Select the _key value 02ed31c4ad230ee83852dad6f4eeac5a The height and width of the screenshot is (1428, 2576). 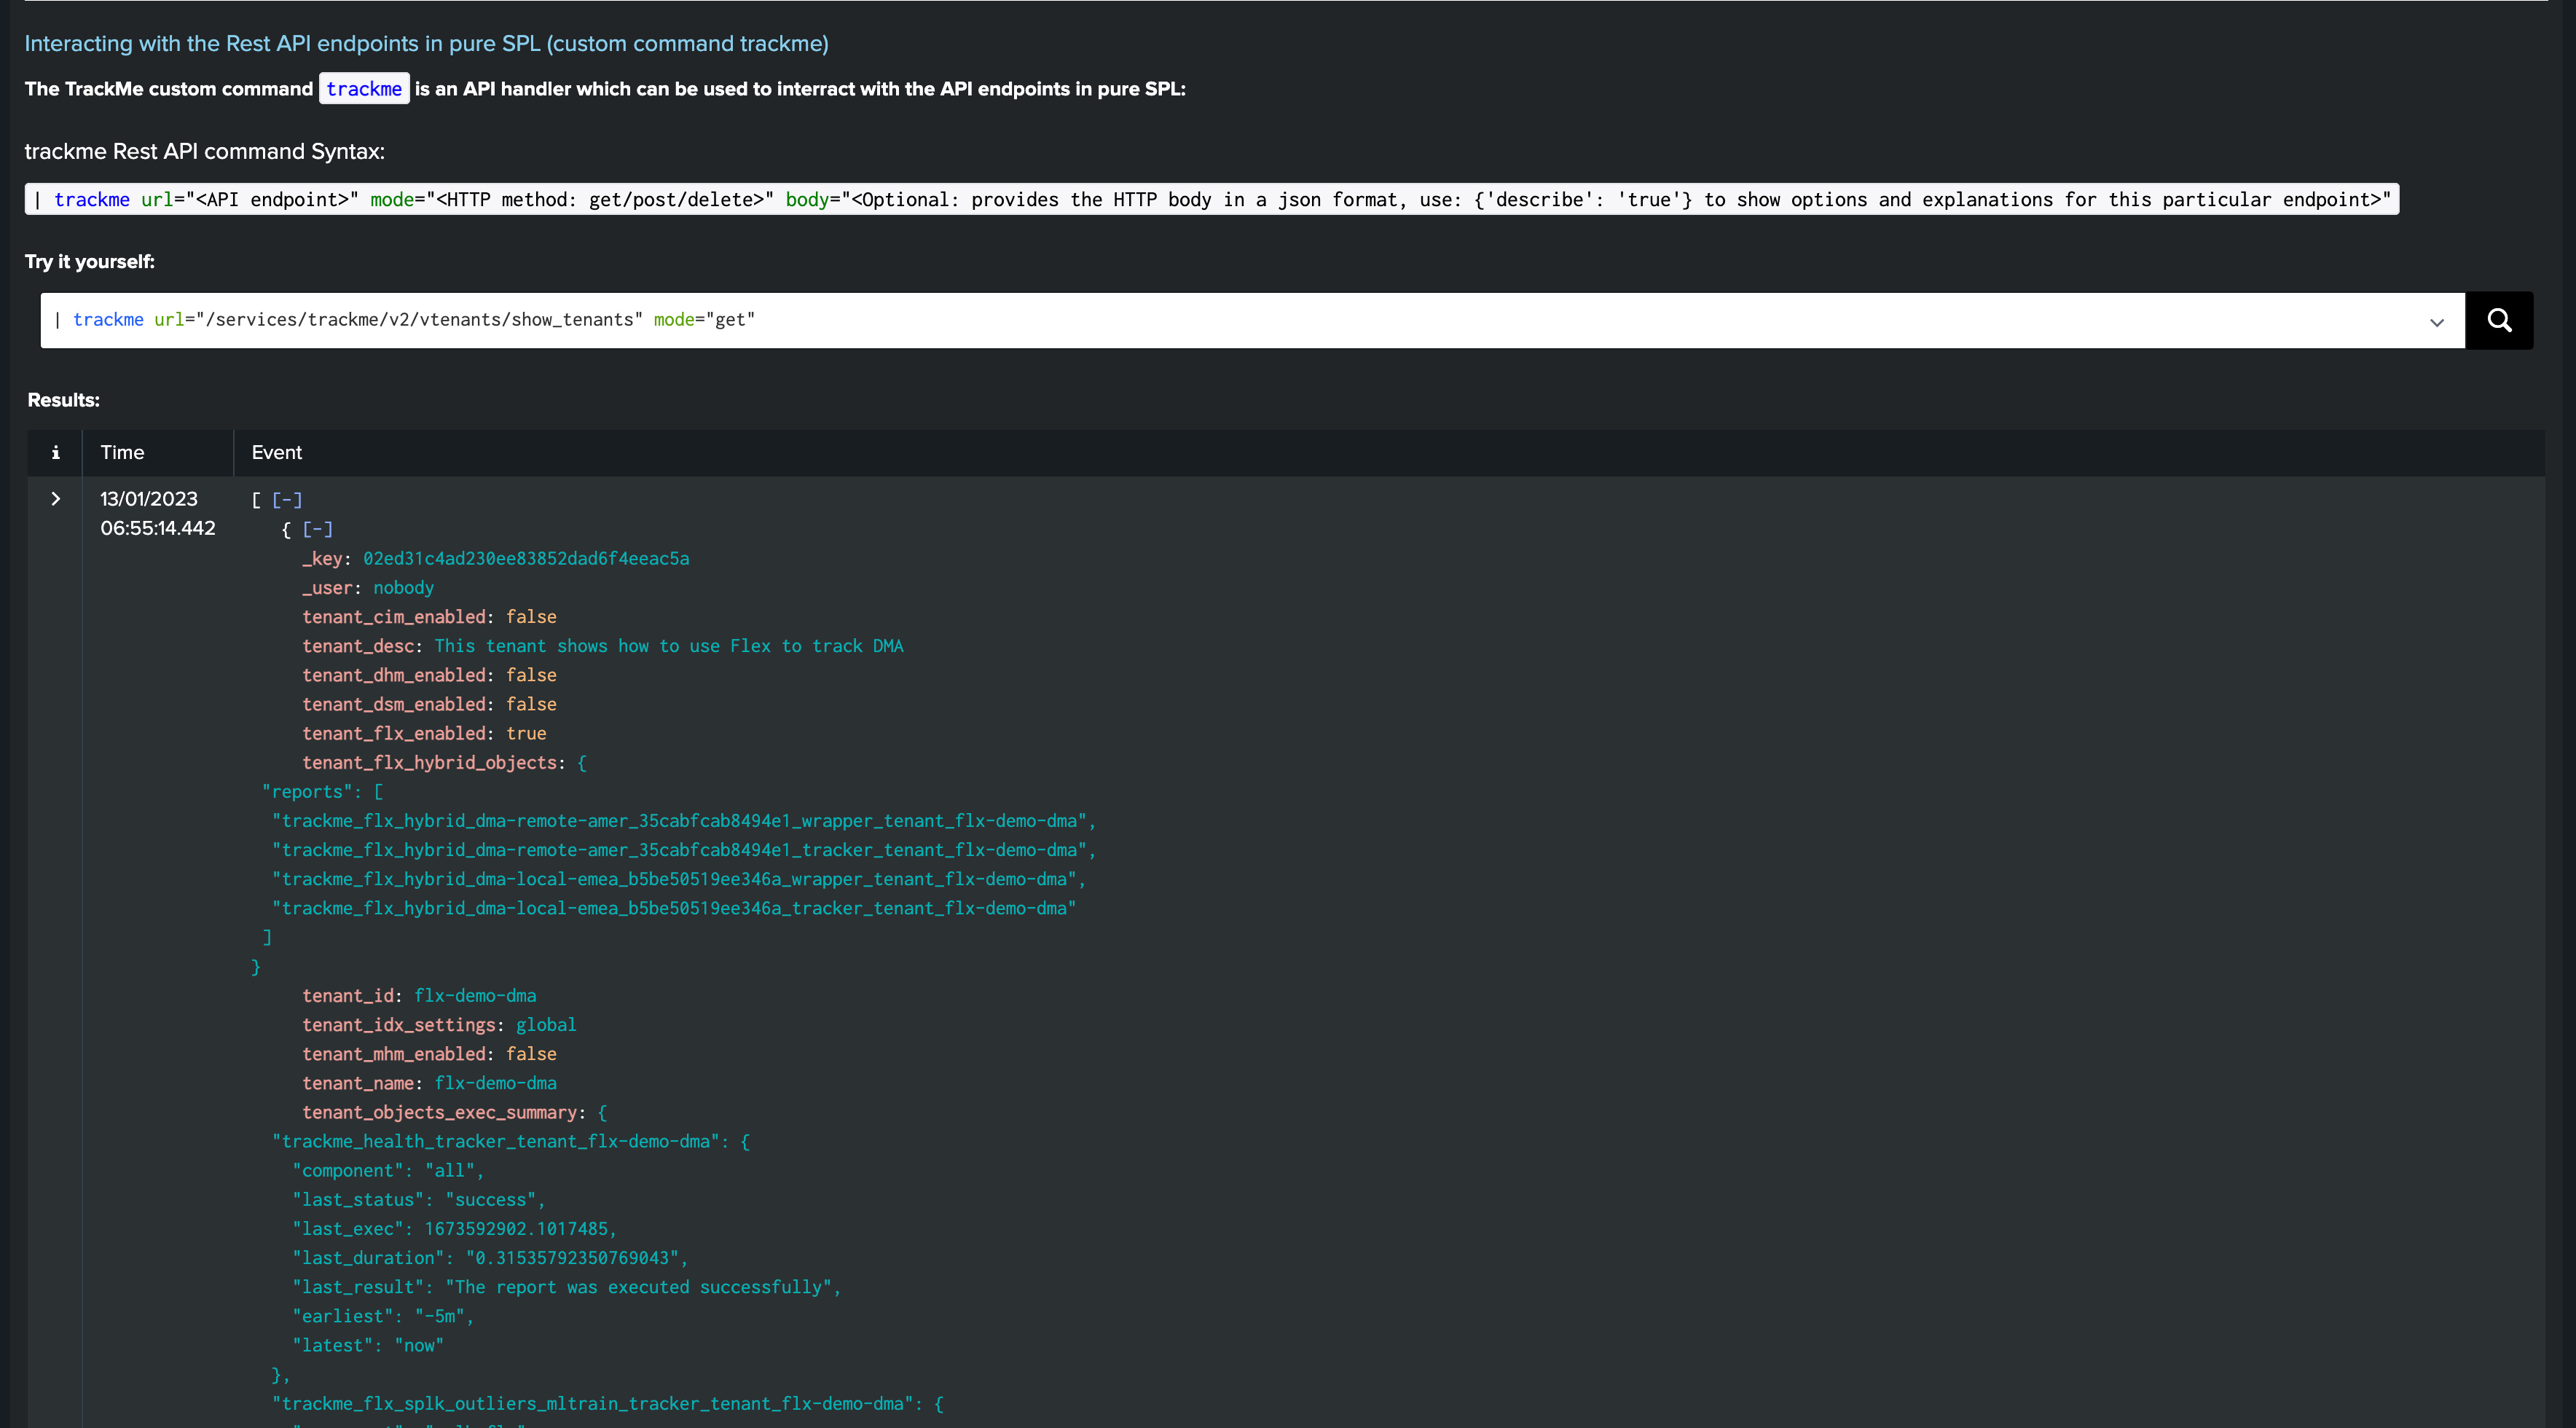[526, 559]
